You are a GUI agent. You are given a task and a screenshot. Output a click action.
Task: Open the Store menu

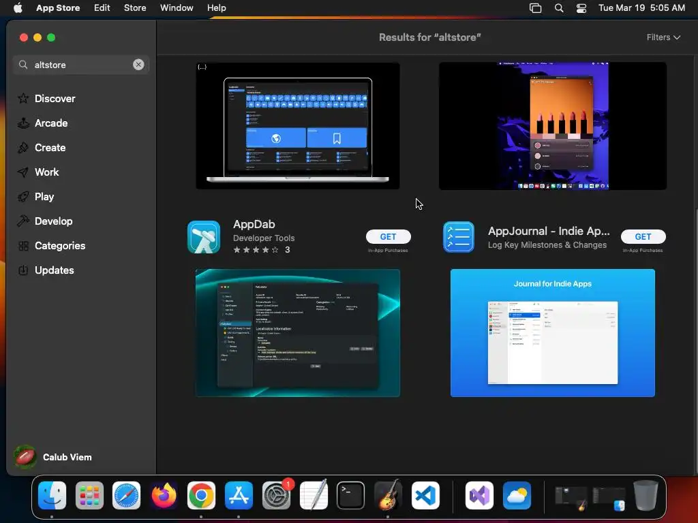coord(135,7)
